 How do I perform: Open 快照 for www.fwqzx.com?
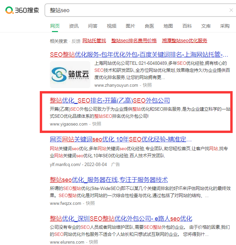pos(90,203)
